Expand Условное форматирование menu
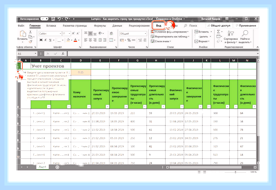This screenshot has width=276, height=190. (170, 32)
